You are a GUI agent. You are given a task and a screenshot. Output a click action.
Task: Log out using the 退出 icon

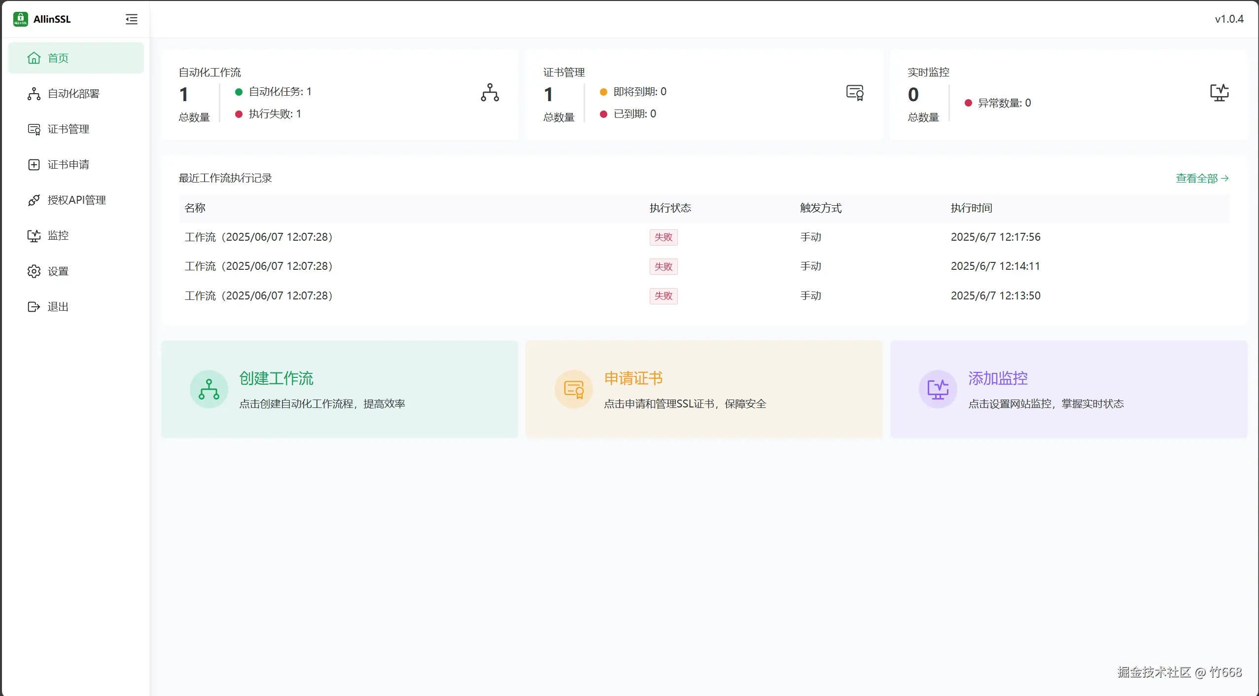tap(34, 307)
